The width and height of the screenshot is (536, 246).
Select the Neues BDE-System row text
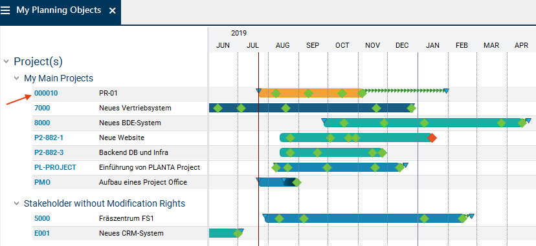[x=130, y=123]
